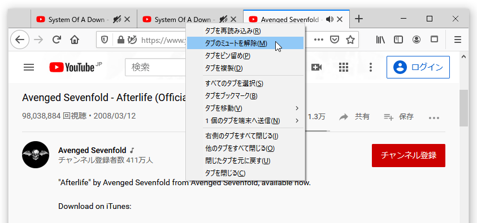
Task: Expand the タブを移動(V) submenu
Action: click(245, 108)
